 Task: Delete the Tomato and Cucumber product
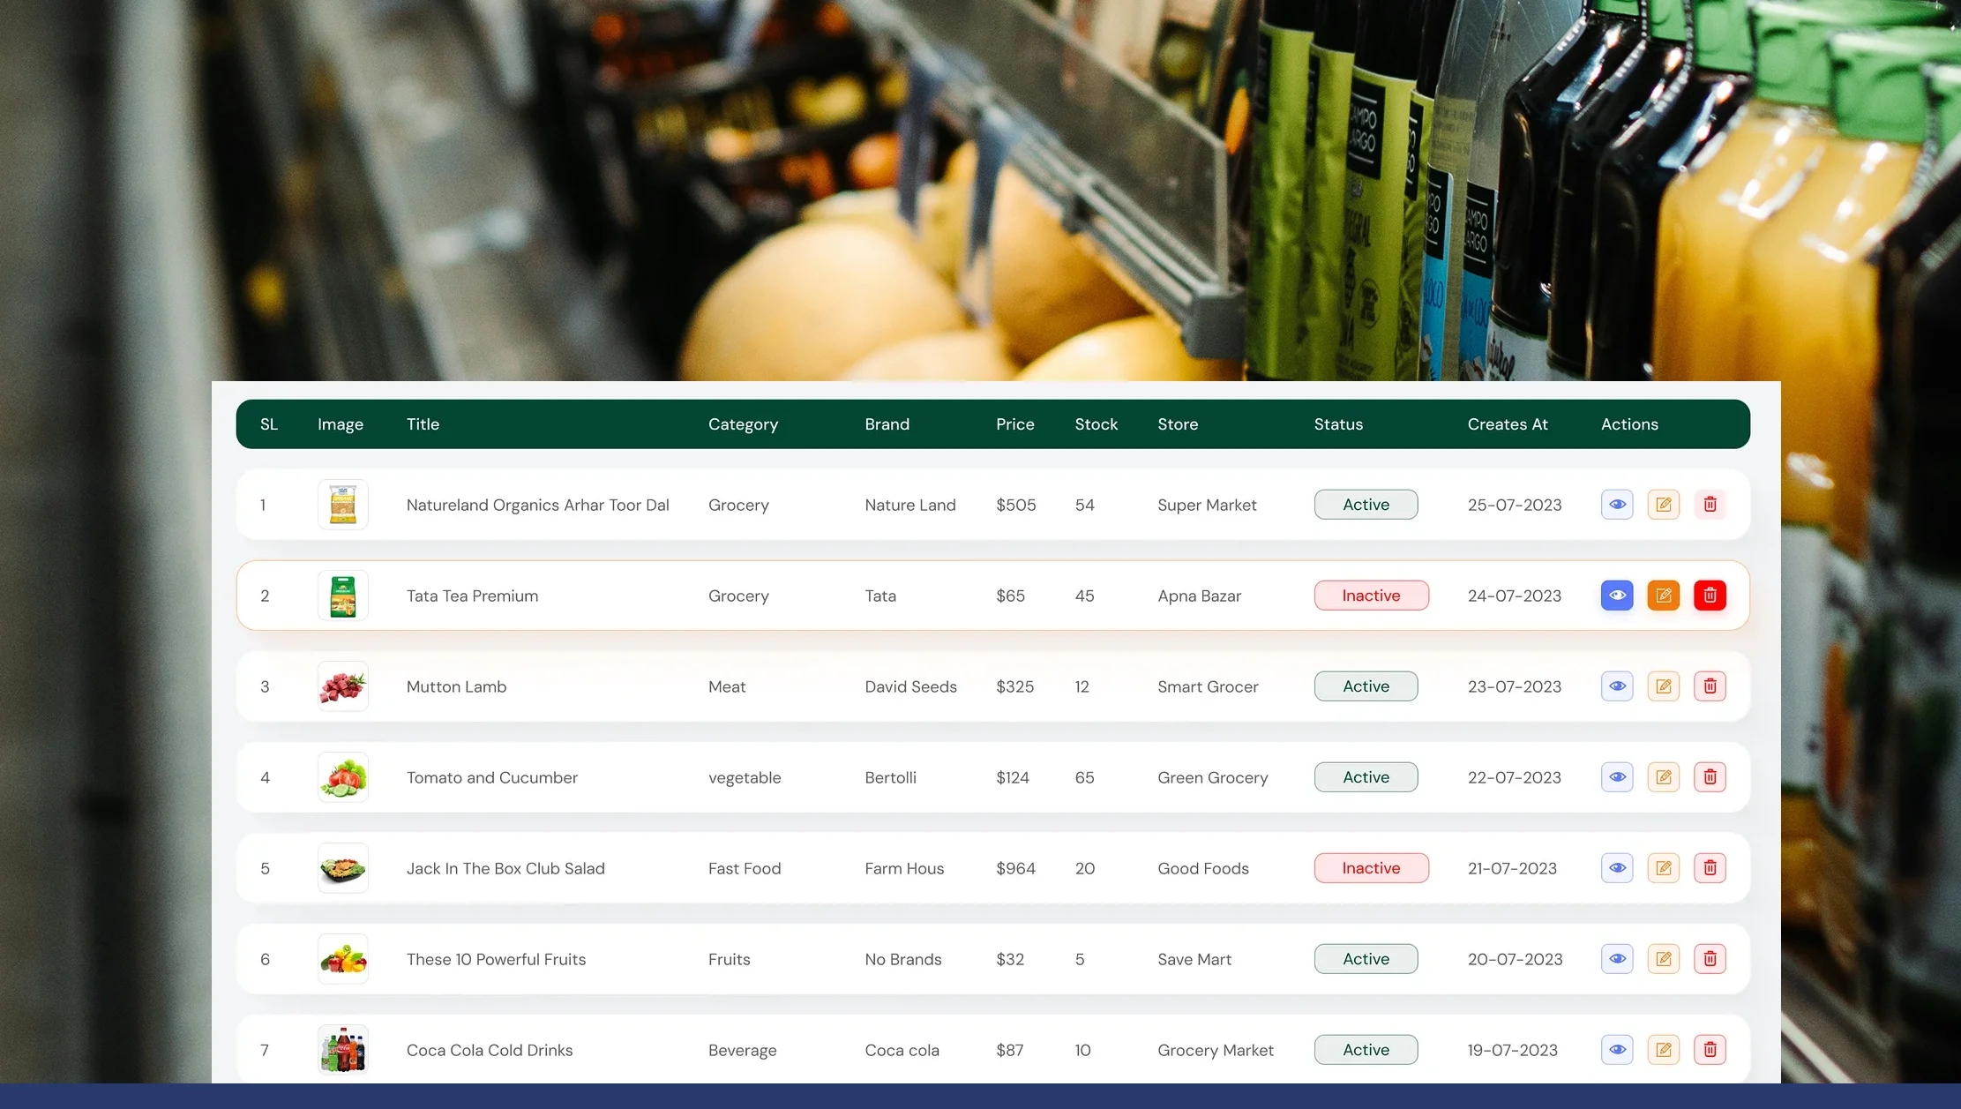pyautogui.click(x=1709, y=776)
